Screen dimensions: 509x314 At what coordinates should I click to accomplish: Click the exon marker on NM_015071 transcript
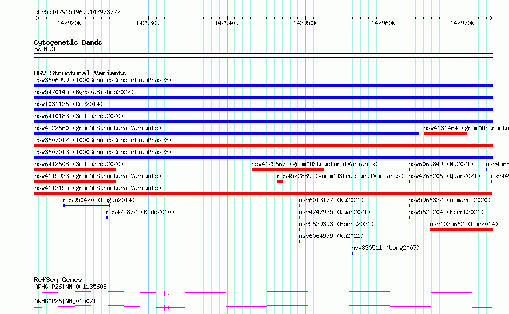(x=165, y=308)
